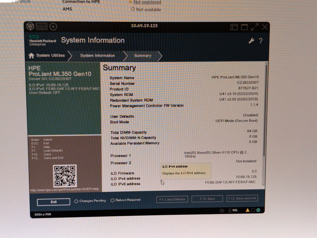317x238 pixels.
Task: Select the Product ID row
Action: pyautogui.click(x=184, y=89)
